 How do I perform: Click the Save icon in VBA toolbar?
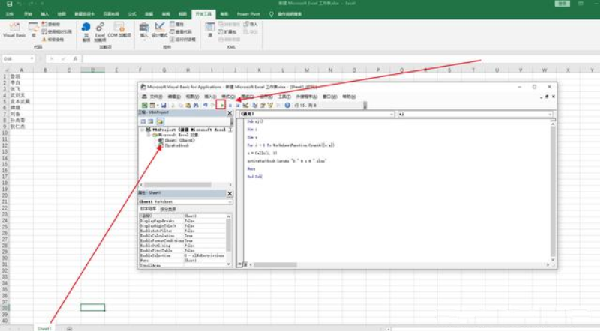(x=162, y=106)
